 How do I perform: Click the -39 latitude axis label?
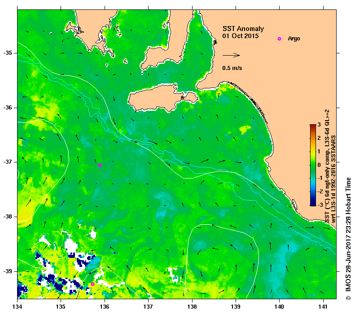coord(7,271)
